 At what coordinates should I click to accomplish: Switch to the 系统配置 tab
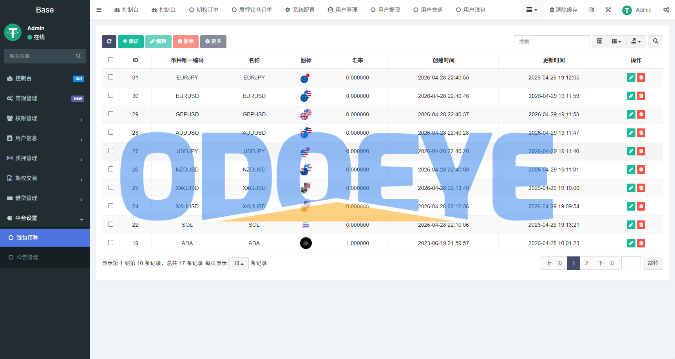[300, 10]
